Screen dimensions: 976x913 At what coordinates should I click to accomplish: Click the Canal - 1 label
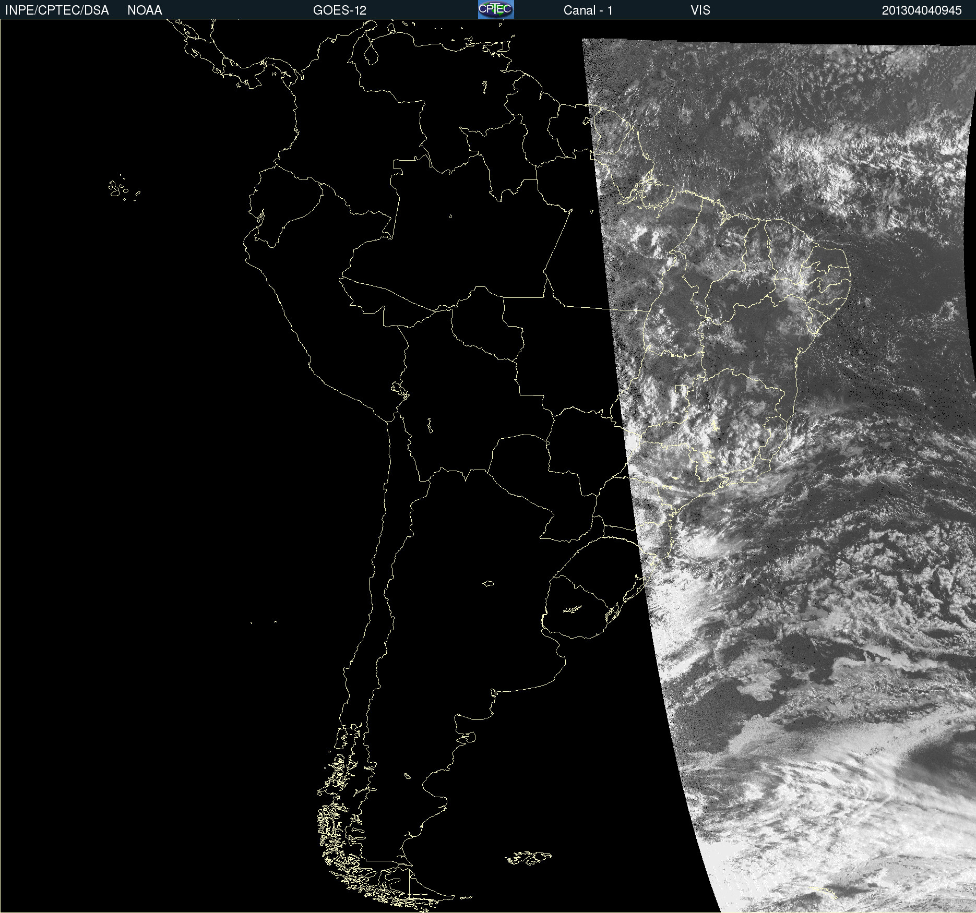pos(588,10)
